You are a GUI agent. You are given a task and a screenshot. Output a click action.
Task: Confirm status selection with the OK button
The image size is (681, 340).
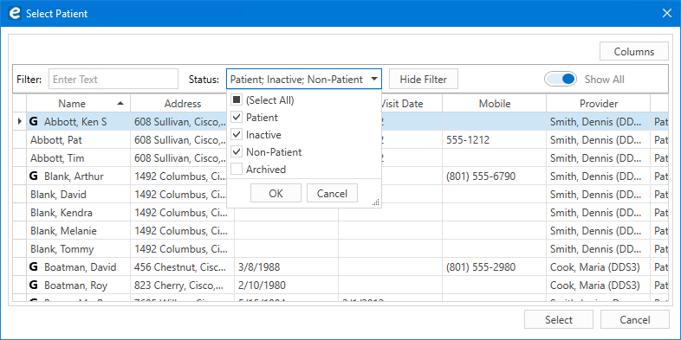[276, 194]
